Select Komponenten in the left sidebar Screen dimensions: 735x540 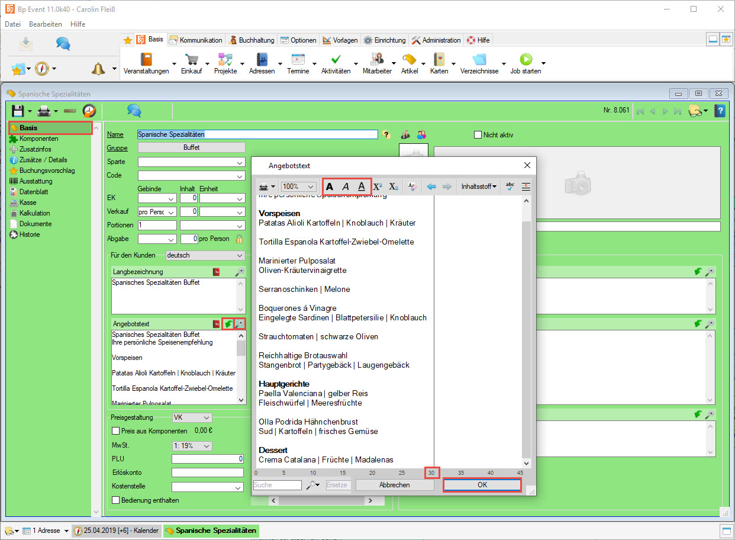(x=38, y=139)
